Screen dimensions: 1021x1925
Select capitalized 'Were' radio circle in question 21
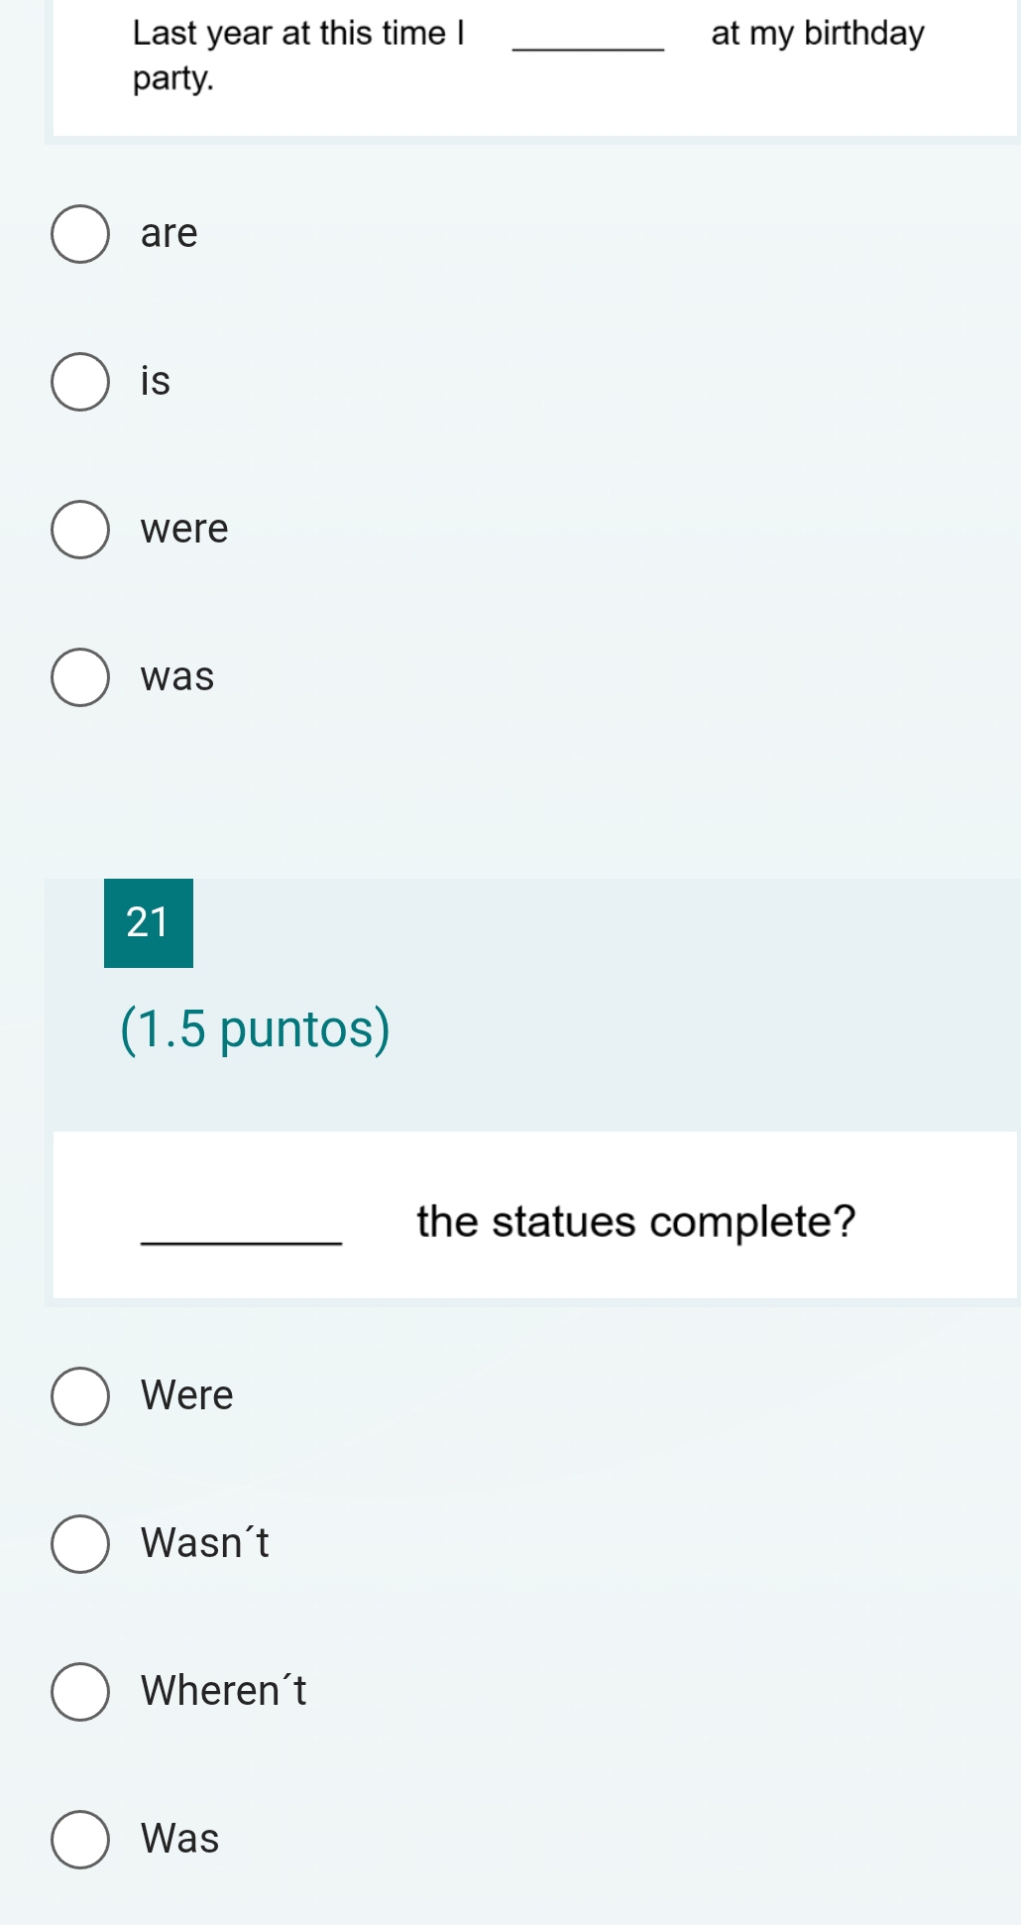coord(80,1396)
